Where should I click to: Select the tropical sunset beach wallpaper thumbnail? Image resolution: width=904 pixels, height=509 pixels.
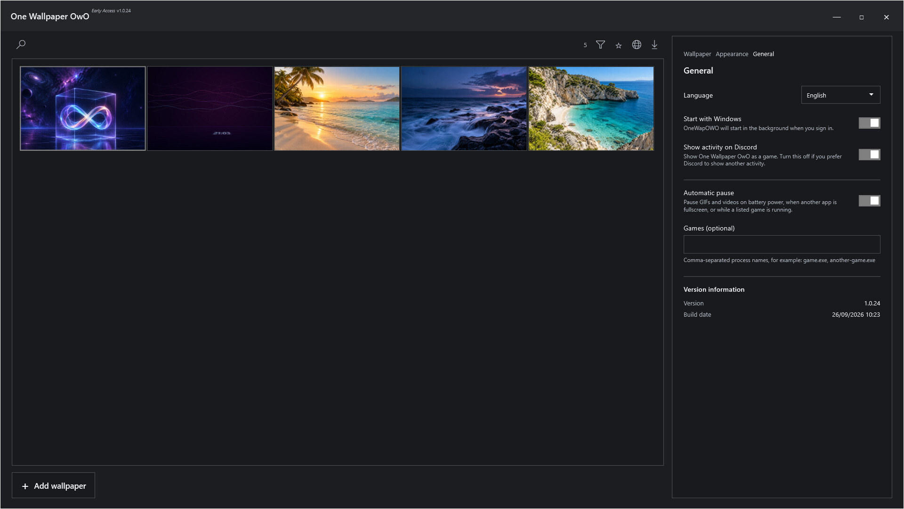click(x=337, y=108)
